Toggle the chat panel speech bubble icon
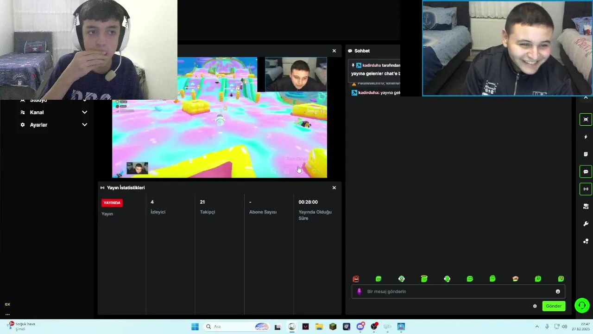 coord(586,172)
